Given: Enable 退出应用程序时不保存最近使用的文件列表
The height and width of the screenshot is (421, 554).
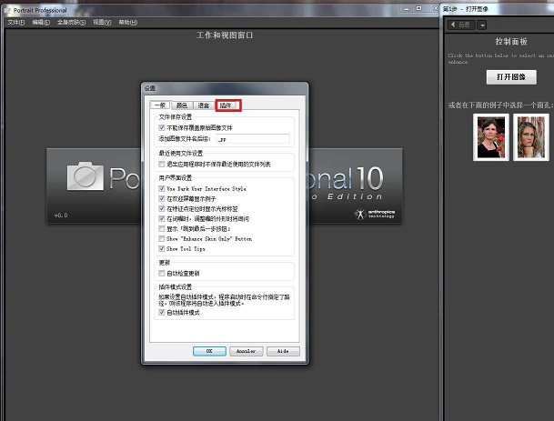Looking at the screenshot, I should 161,164.
